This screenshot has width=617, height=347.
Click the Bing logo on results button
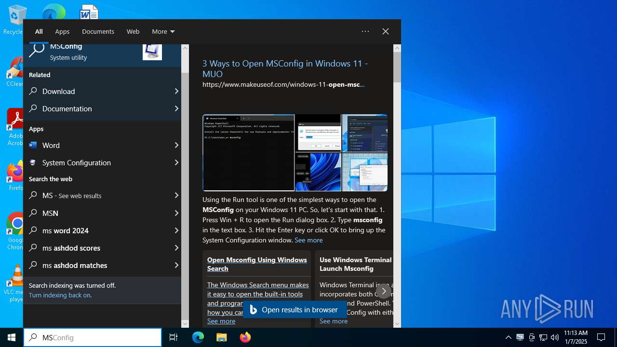click(253, 309)
